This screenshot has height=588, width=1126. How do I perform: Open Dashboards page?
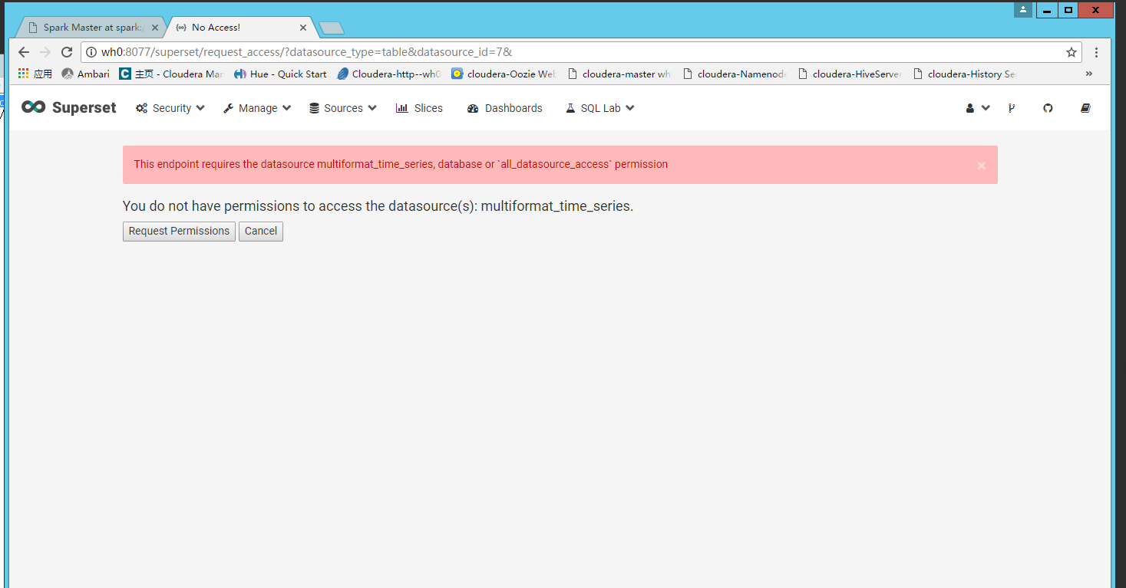click(x=504, y=108)
